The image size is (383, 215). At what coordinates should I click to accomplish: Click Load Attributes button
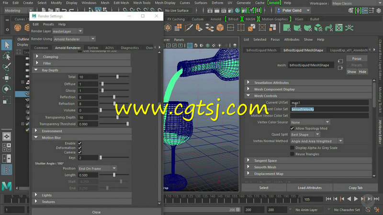309,188
